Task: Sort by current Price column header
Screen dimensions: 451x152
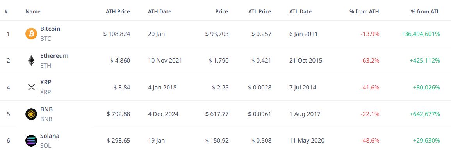Action: coord(221,11)
